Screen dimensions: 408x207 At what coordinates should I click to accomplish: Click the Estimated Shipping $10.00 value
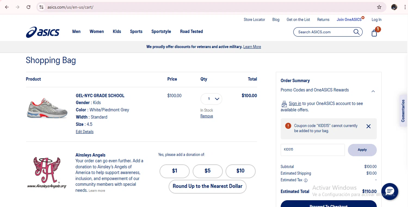[371, 173]
